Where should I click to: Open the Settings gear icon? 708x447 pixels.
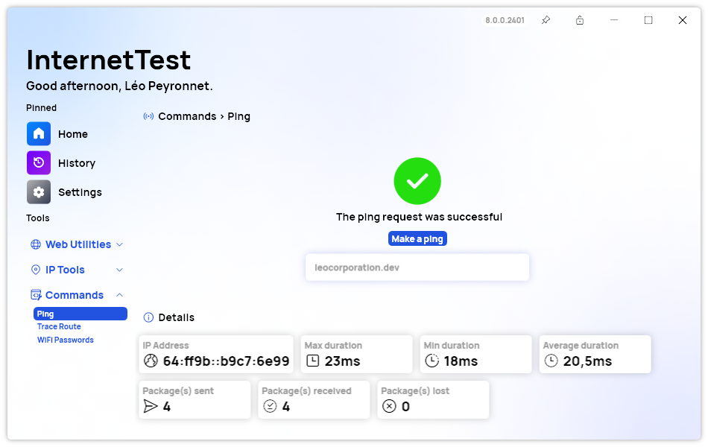click(38, 192)
